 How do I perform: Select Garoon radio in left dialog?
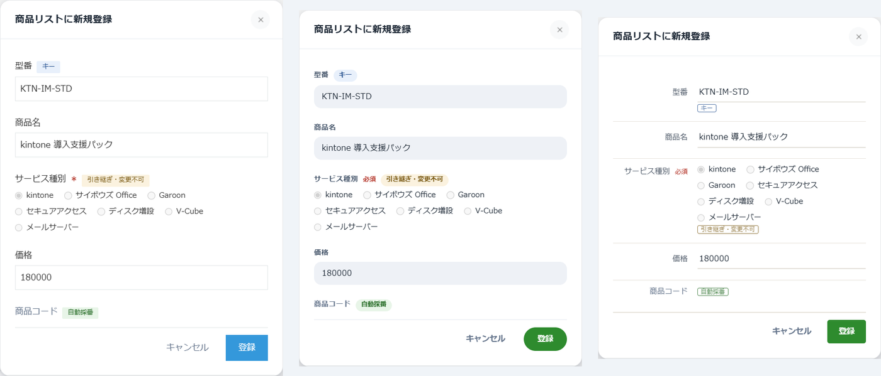(x=152, y=195)
